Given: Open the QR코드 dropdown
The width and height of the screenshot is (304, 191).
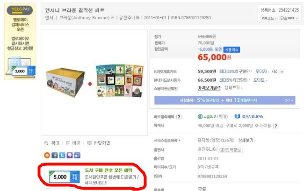Looking at the screenshot, I should coord(269,18).
